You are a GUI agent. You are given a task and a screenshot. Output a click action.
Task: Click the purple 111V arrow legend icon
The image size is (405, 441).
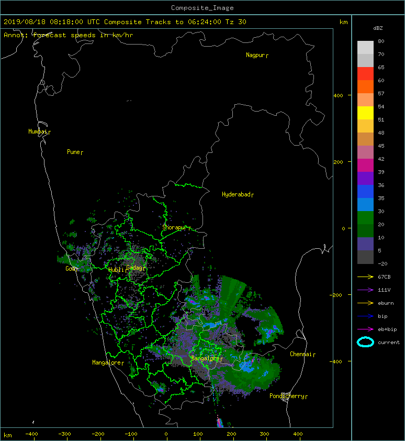tap(365, 290)
